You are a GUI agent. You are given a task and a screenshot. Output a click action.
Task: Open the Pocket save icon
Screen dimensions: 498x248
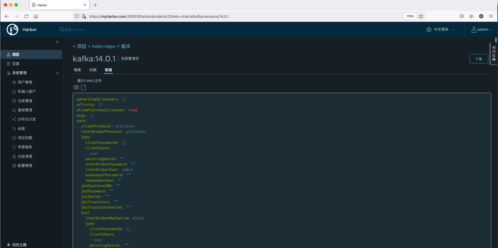click(462, 16)
